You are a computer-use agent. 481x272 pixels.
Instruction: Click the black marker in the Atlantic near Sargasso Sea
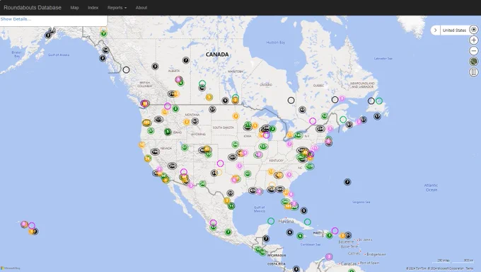(347, 182)
